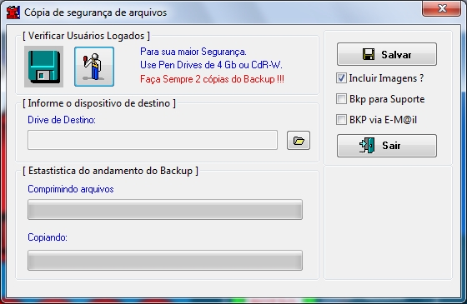Screen dimensions: 467x304
Task: Close the Cópia de segurança window
Action: [441, 8]
